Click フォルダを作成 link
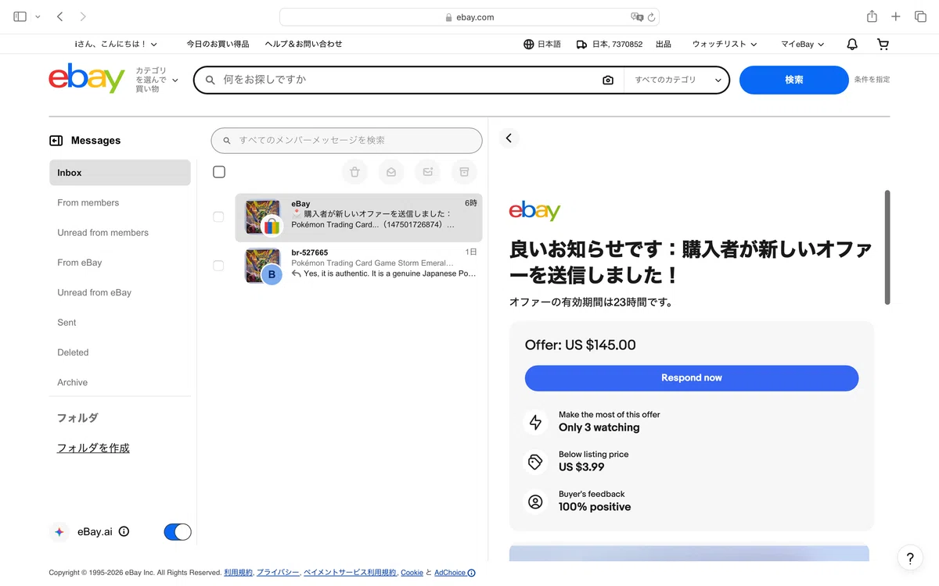939x586 pixels. click(x=93, y=448)
